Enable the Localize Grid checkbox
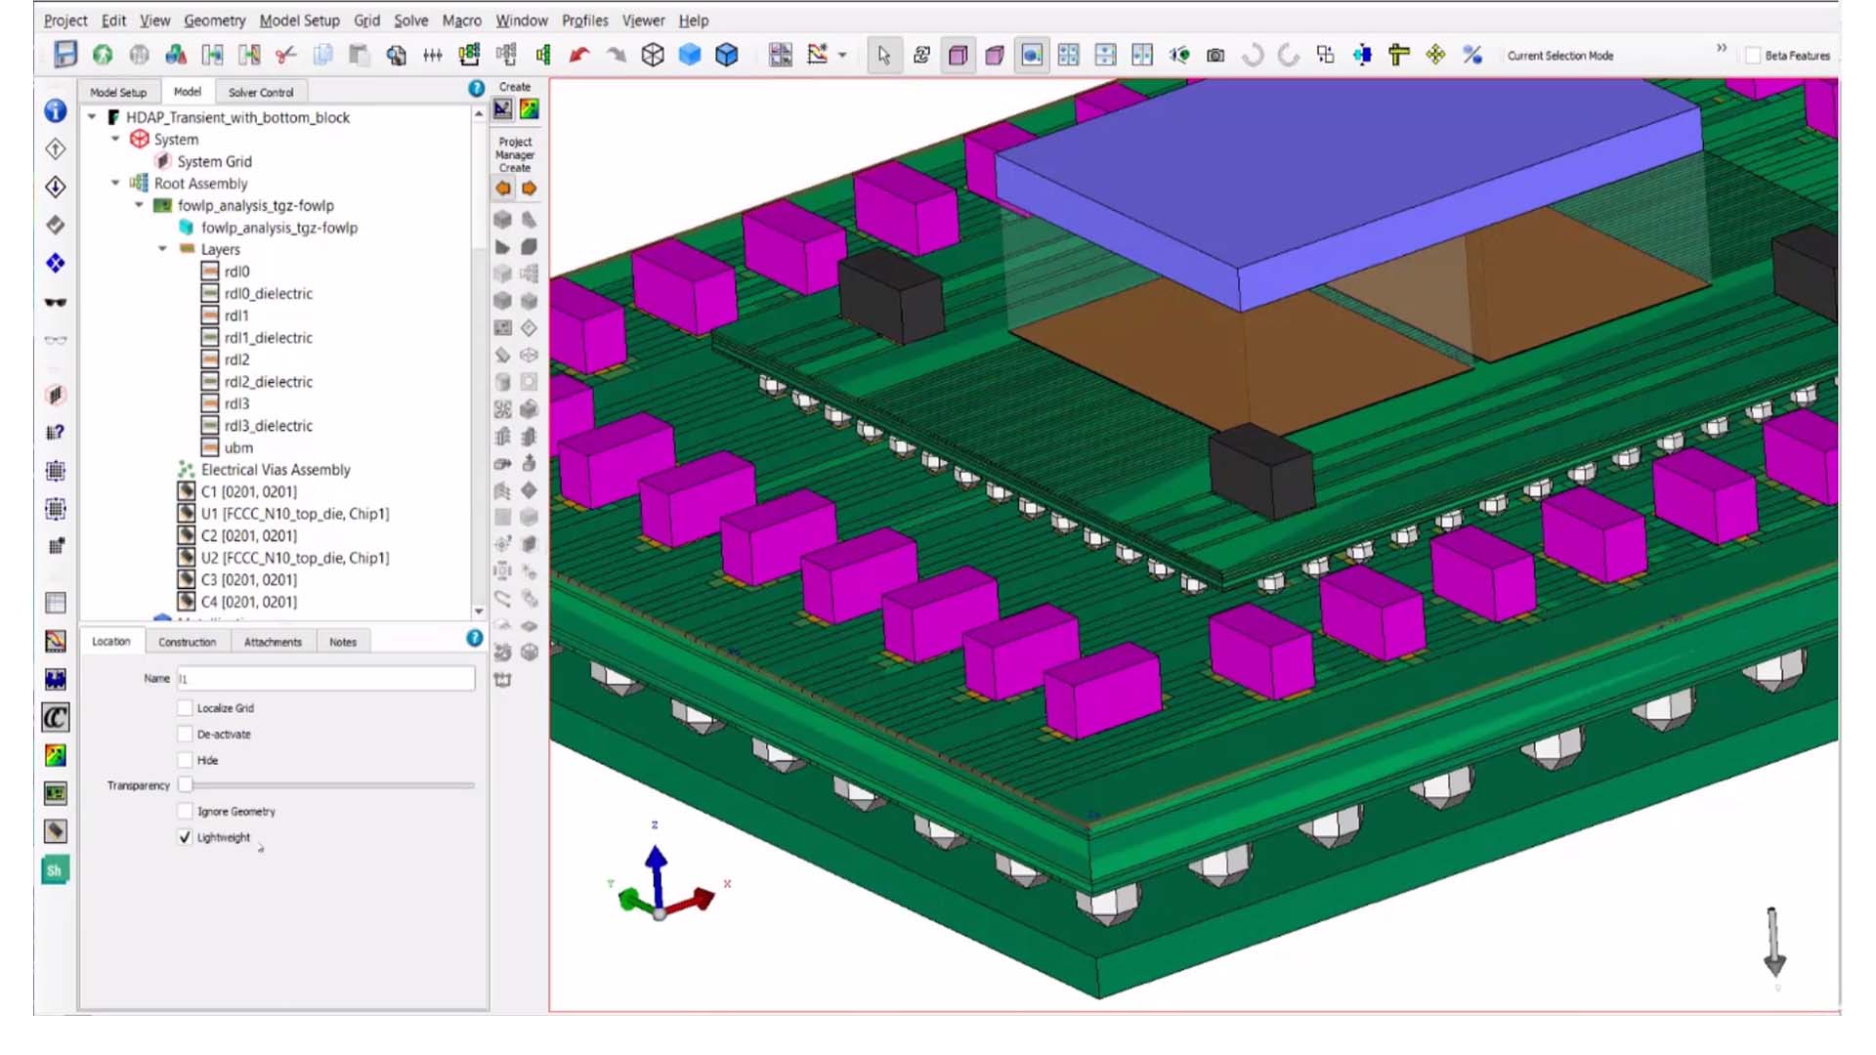1876x1055 pixels. click(x=185, y=708)
